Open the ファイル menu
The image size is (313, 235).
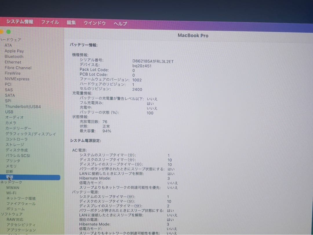50,22
